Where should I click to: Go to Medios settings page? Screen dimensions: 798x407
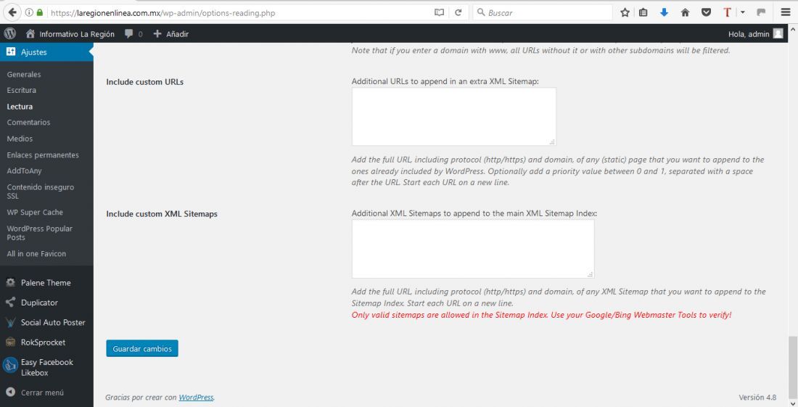tap(20, 139)
